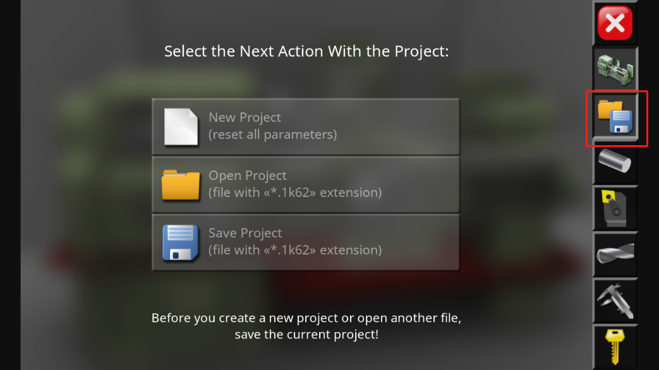
Task: Click the extension note under Open Project
Action: coord(295,192)
